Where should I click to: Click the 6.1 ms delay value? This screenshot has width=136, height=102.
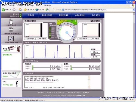coord(95,52)
